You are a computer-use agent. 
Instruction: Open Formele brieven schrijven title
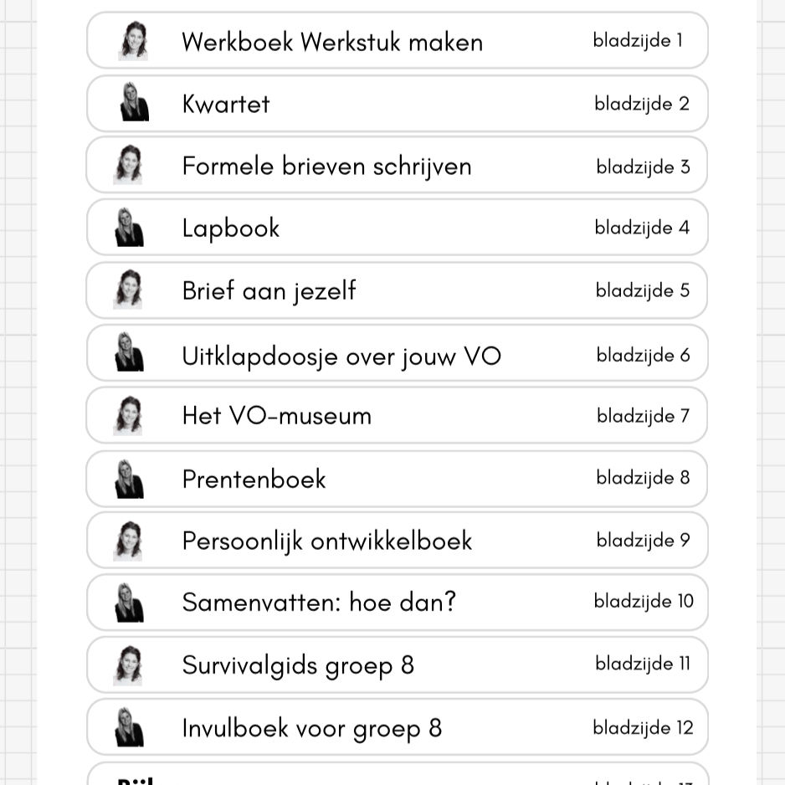[x=326, y=166]
